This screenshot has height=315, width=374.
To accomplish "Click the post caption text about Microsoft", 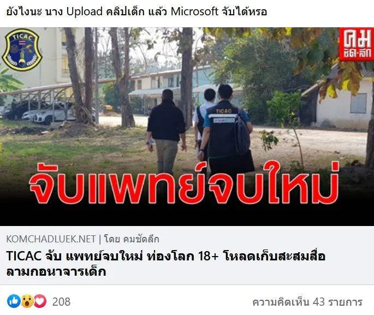I will [x=136, y=11].
